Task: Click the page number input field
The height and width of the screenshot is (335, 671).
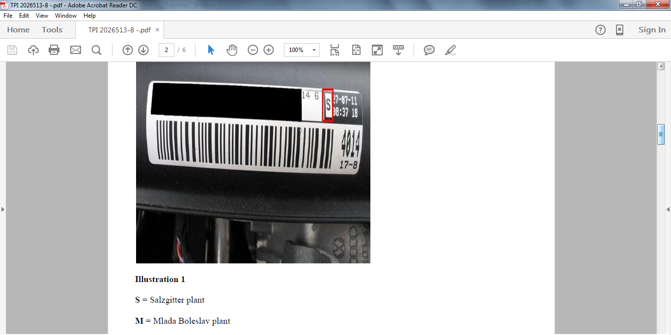Action: click(x=167, y=50)
